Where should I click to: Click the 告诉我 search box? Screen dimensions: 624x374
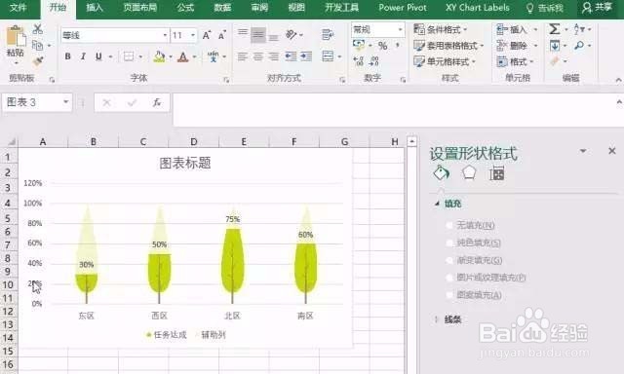pos(545,8)
